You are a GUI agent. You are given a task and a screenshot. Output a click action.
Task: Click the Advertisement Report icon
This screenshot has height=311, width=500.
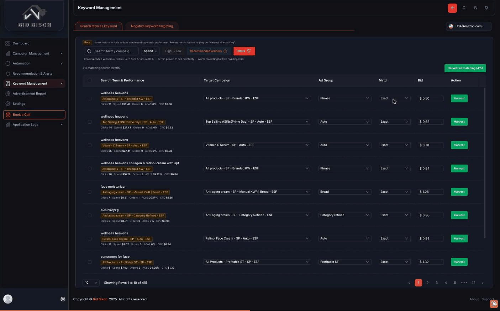[x=8, y=93]
